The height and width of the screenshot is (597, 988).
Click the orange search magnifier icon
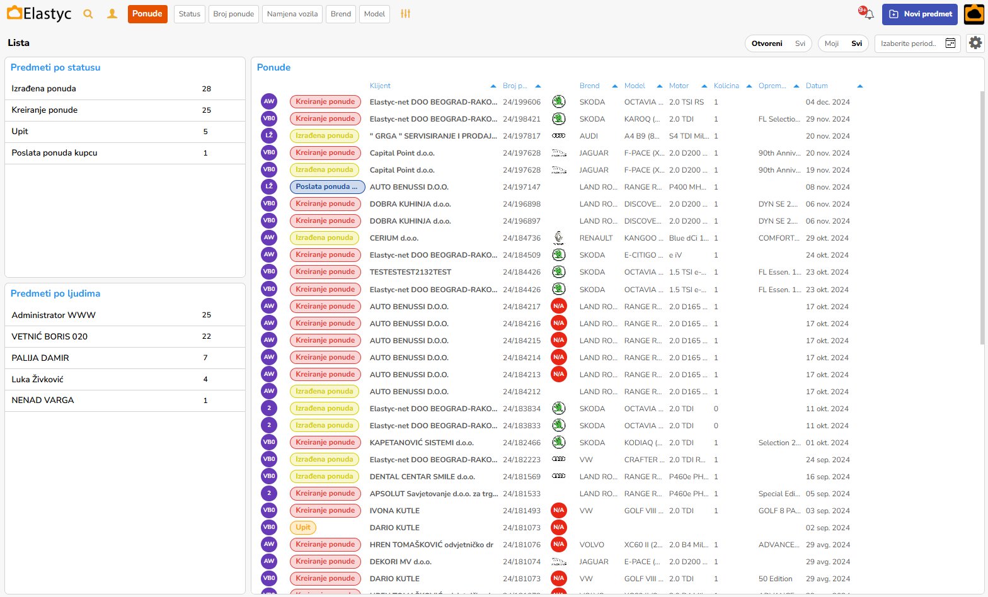[x=88, y=14]
